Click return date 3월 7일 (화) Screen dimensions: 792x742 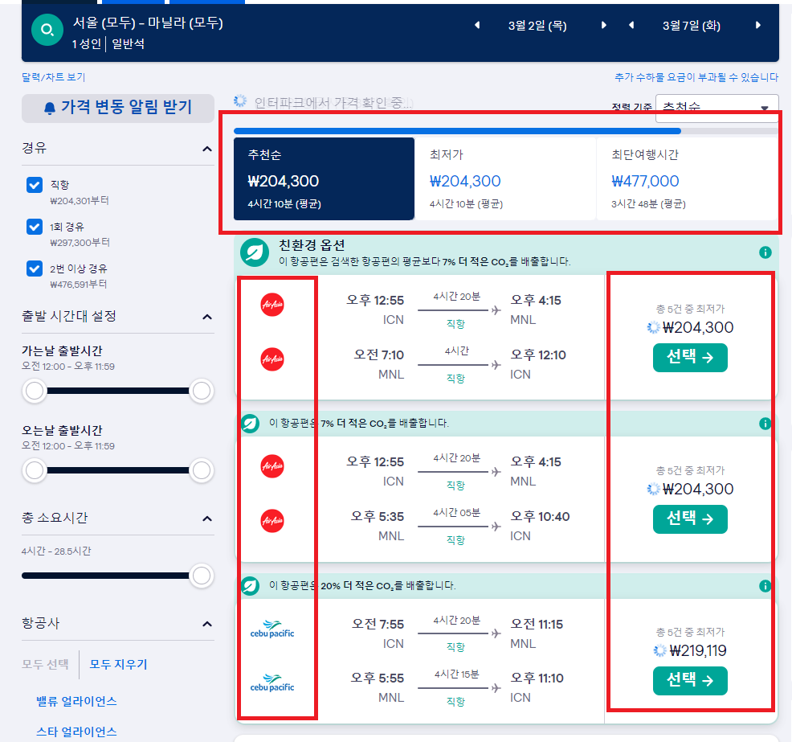pyautogui.click(x=692, y=26)
